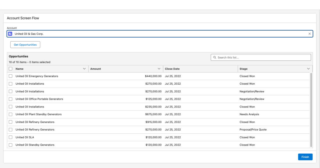Screen dimensions: 320x168
Task: Click the United Oil Emergency Generators name
Action: coord(37,76)
